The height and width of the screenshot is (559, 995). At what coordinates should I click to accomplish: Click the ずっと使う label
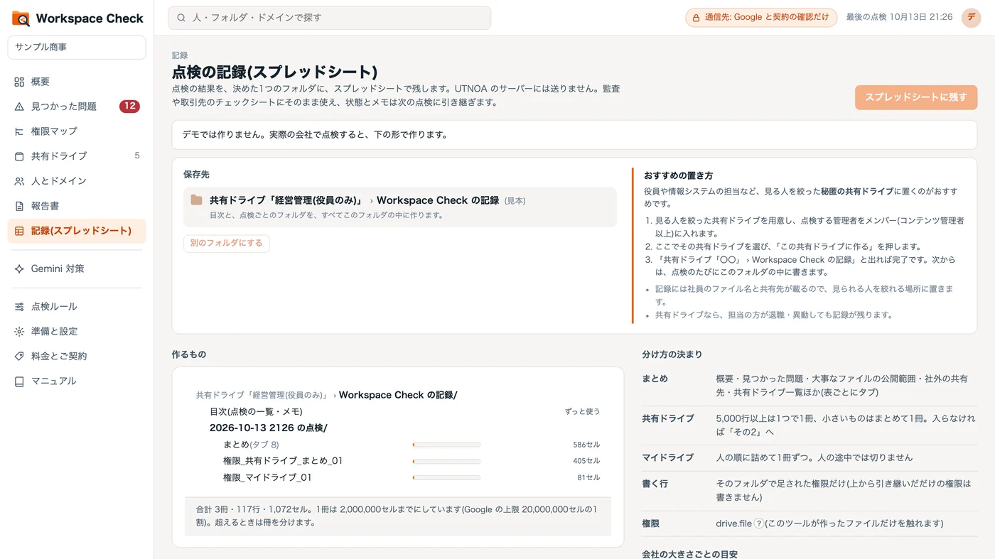pyautogui.click(x=583, y=412)
